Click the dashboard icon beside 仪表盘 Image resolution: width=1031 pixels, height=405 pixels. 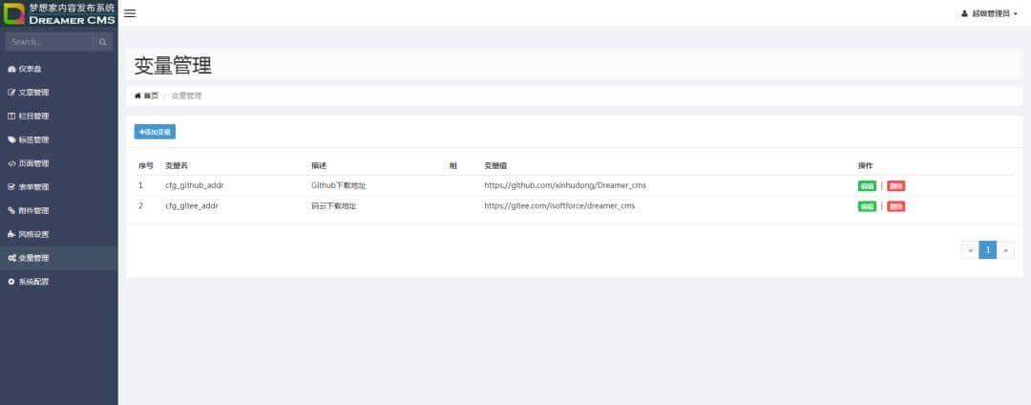point(11,69)
